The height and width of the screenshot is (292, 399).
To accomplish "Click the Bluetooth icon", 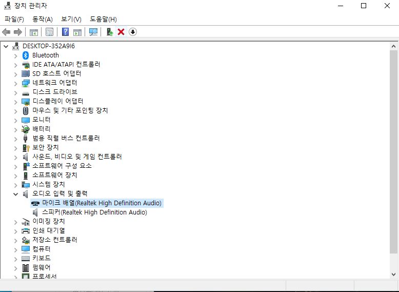I will (26, 55).
